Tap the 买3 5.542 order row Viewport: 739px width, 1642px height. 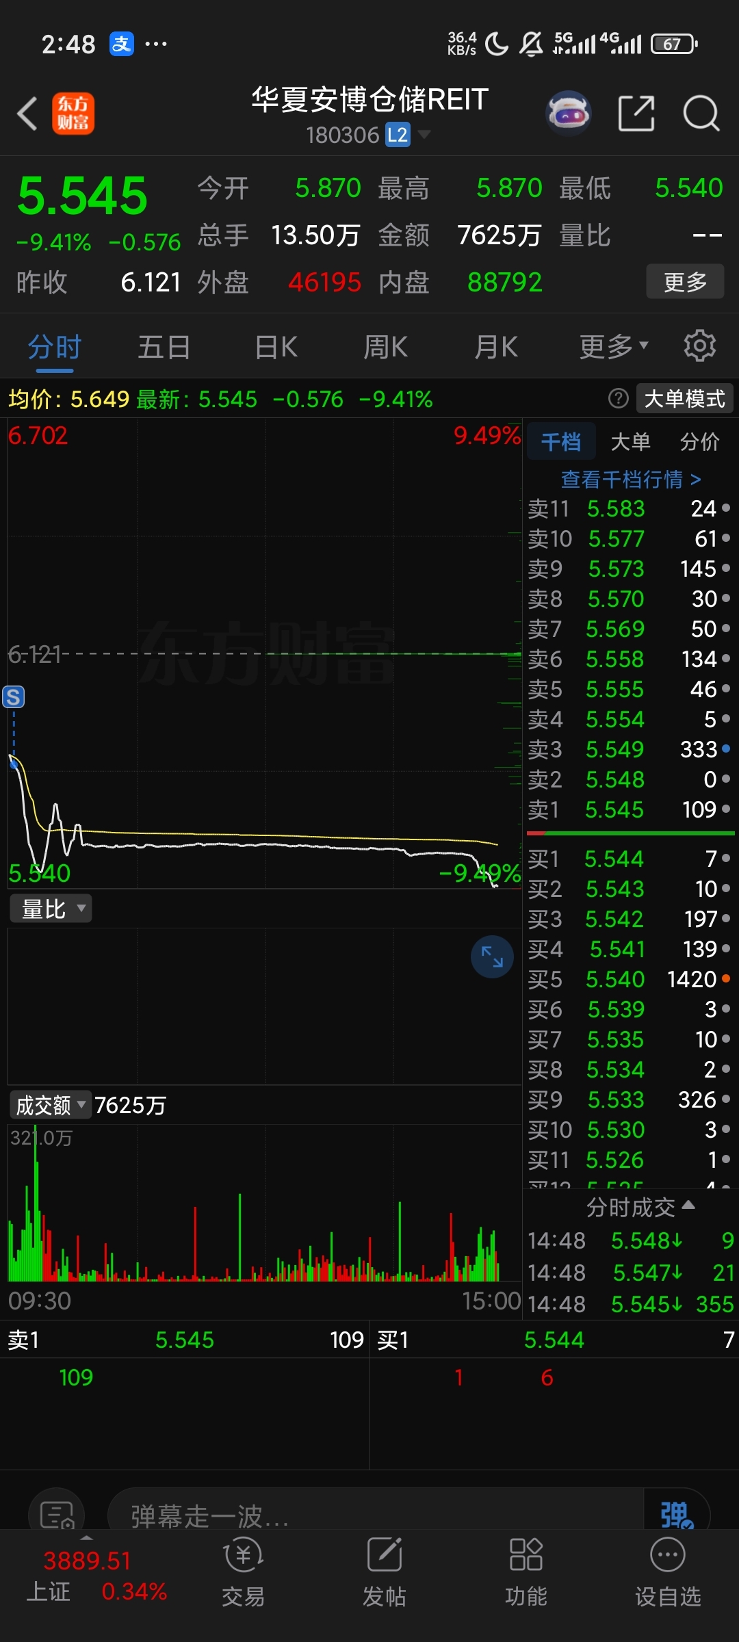630,919
